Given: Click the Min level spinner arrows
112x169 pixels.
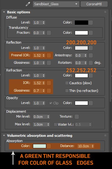Looking at the screenshot, I should click(x=48, y=117).
